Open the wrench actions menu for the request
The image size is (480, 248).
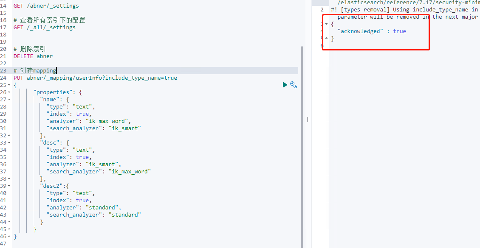point(294,85)
